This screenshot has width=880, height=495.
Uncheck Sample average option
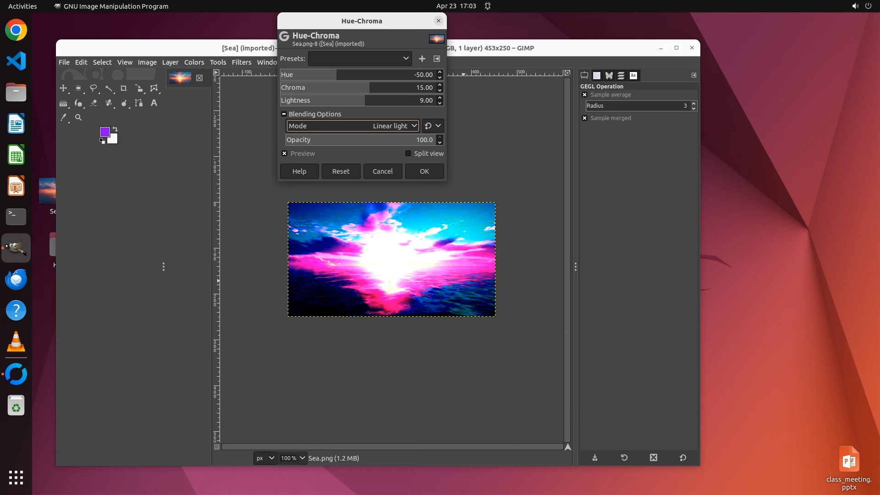[x=584, y=95]
